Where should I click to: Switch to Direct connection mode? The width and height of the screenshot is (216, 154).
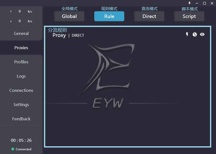[149, 16]
